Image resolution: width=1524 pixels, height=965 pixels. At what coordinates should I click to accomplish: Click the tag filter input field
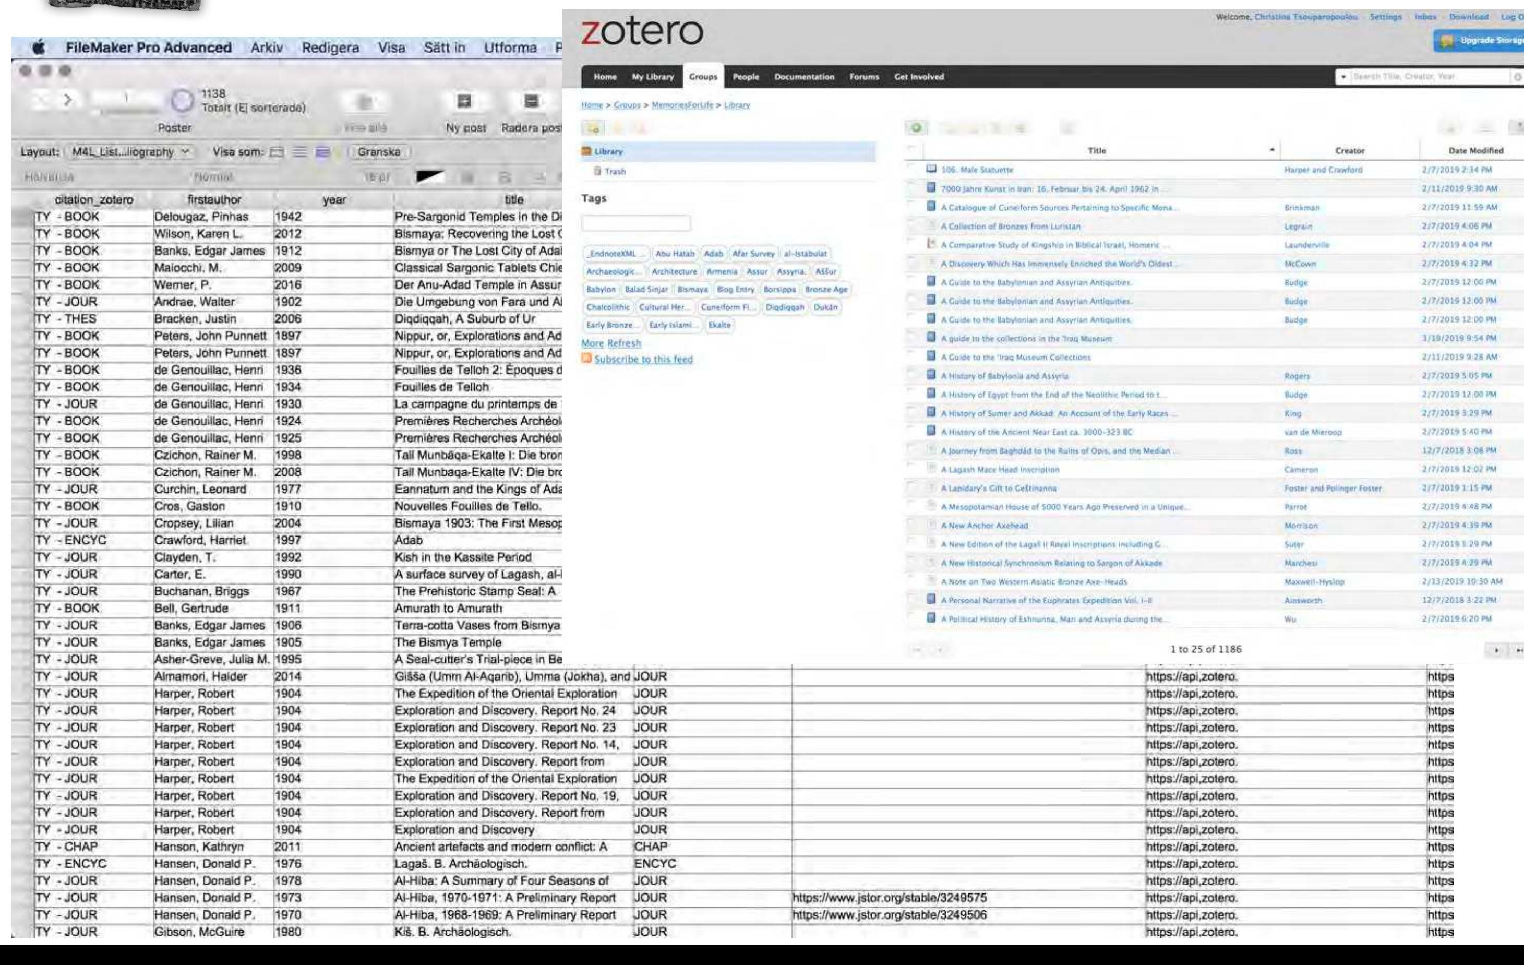pos(636,223)
